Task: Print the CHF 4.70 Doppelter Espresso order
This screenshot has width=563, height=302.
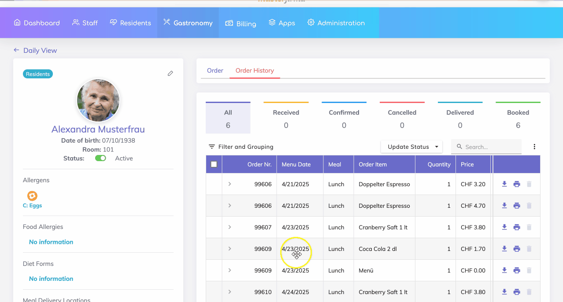Action: pos(517,206)
